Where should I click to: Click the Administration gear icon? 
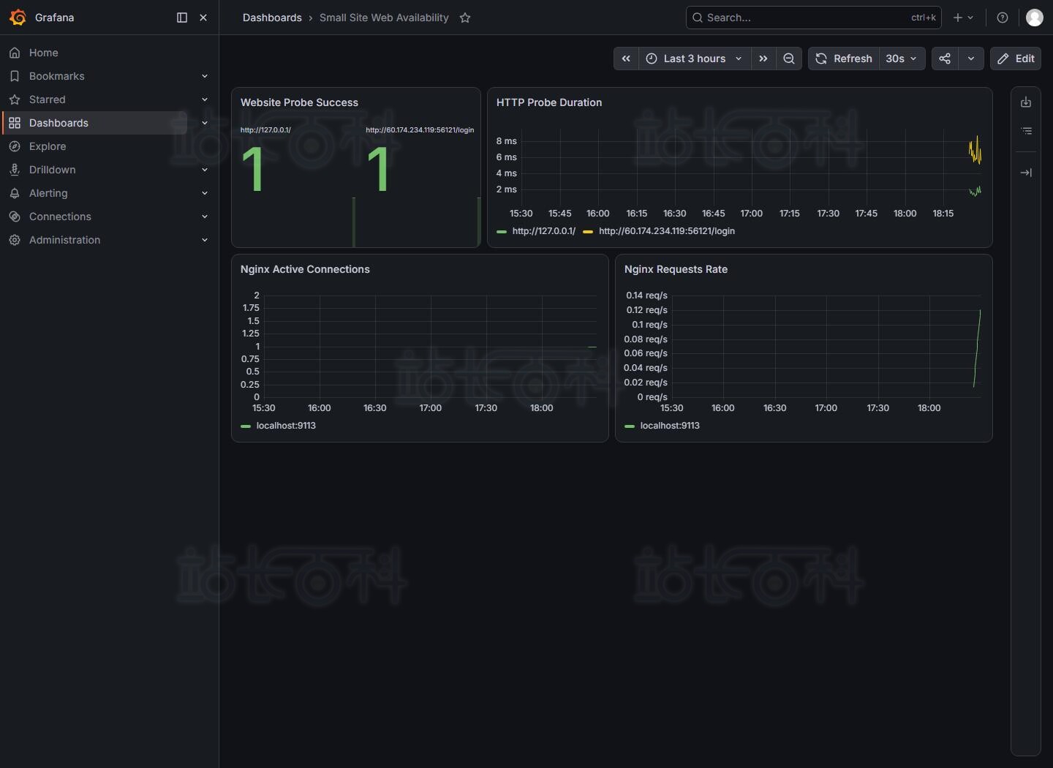(15, 240)
